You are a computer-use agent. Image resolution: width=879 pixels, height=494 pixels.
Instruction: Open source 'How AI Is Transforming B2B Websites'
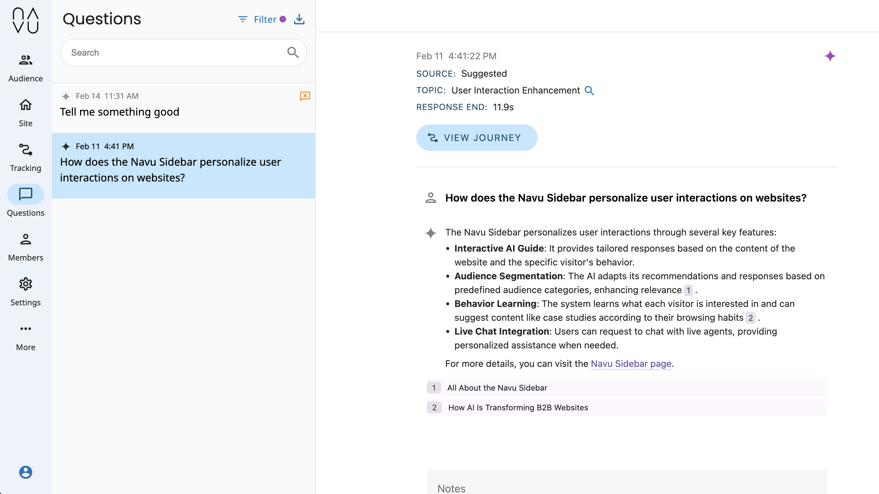click(518, 408)
